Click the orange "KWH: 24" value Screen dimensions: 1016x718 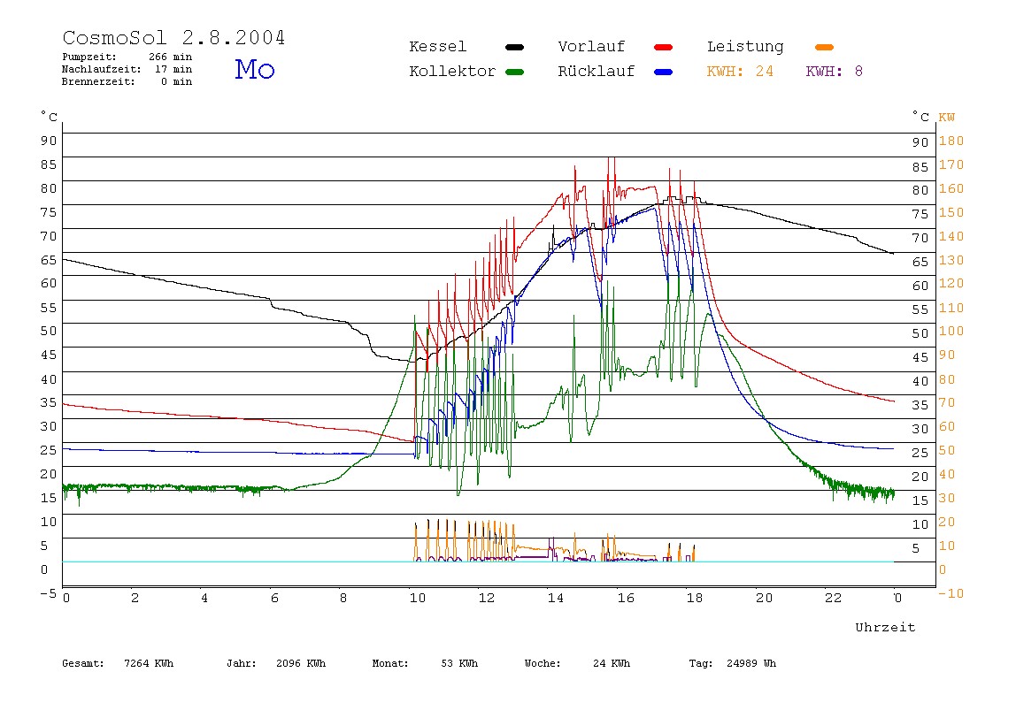740,72
